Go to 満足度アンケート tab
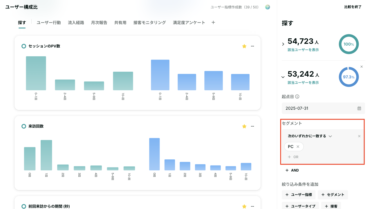The height and width of the screenshot is (209, 368). pos(189,23)
